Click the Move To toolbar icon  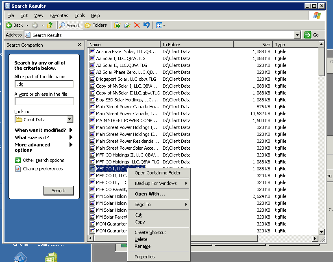[117, 25]
